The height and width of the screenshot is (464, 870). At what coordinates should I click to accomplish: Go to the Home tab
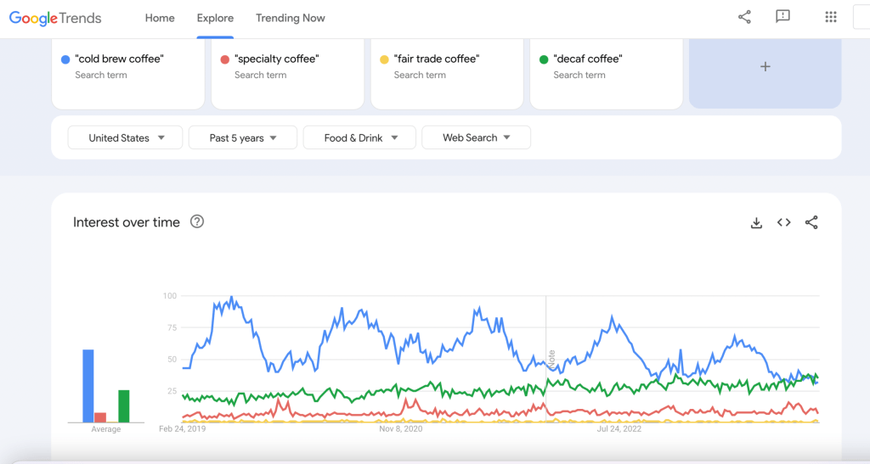(x=160, y=18)
